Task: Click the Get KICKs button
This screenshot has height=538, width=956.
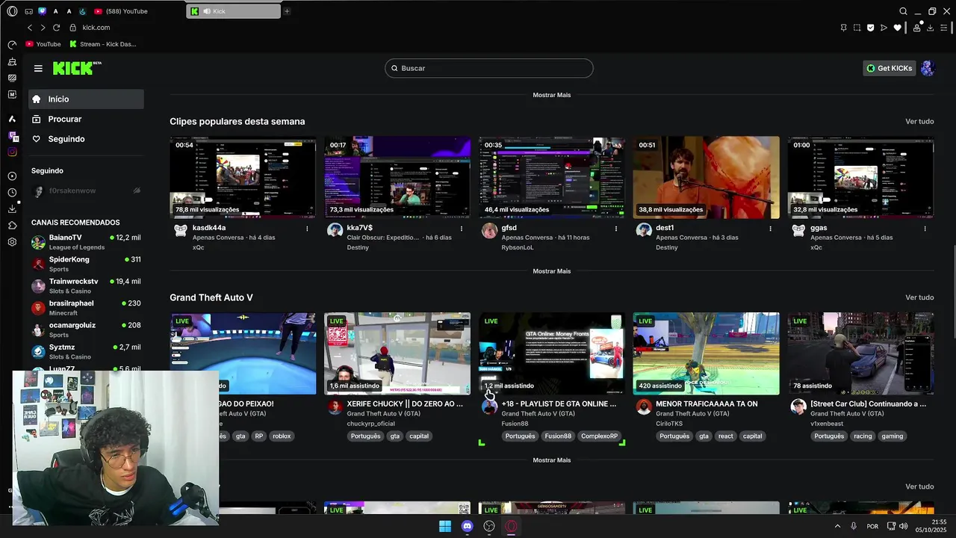Action: pos(889,68)
